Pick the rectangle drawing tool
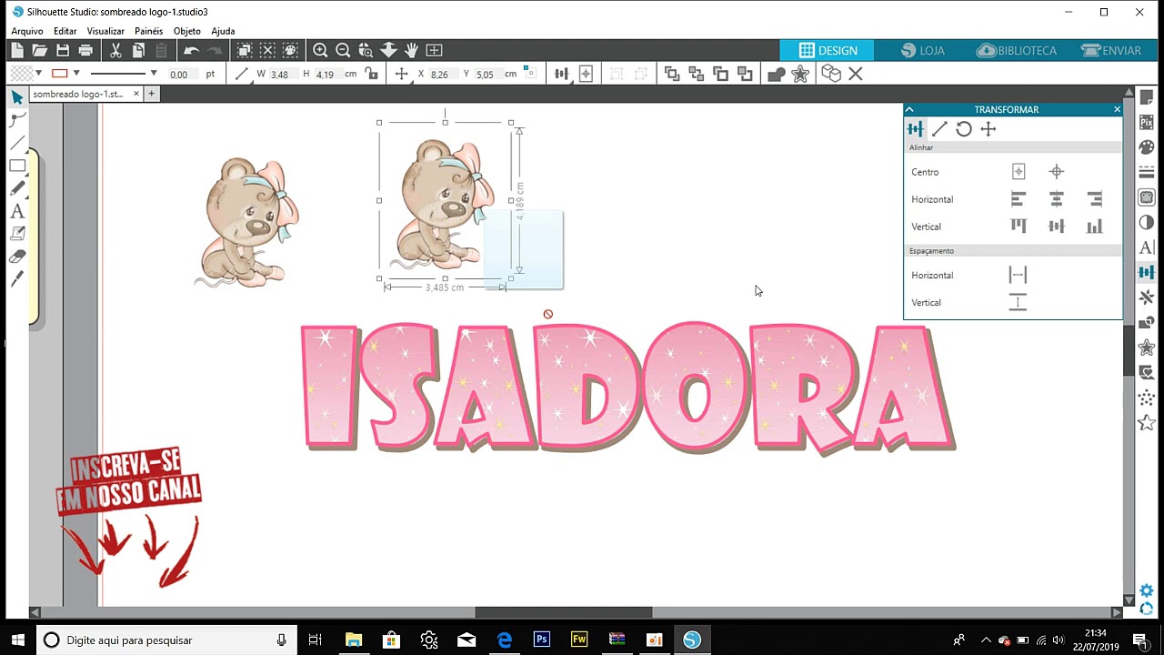This screenshot has width=1164, height=655. click(17, 166)
